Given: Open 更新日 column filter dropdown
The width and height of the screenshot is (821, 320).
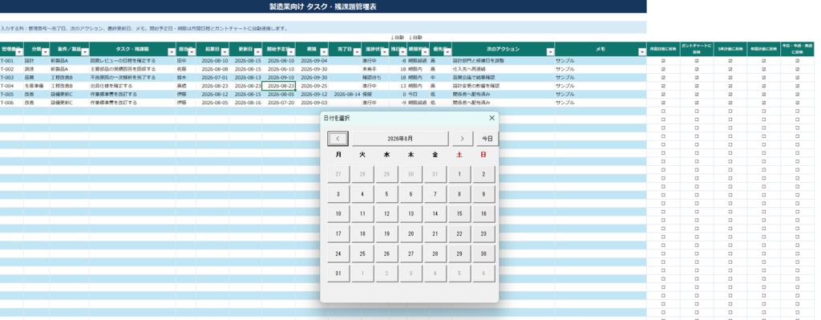Looking at the screenshot, I should tap(257, 52).
